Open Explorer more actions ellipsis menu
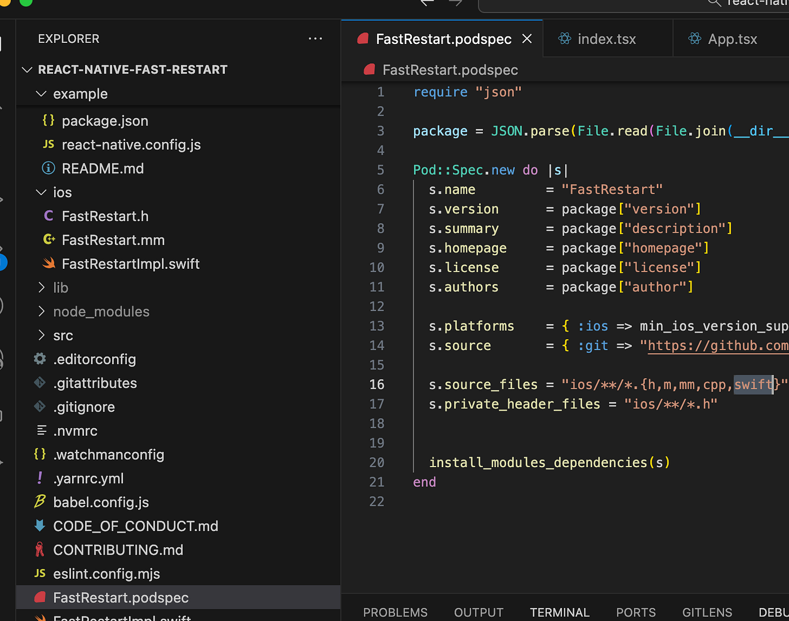Image resolution: width=789 pixels, height=621 pixels. [315, 39]
